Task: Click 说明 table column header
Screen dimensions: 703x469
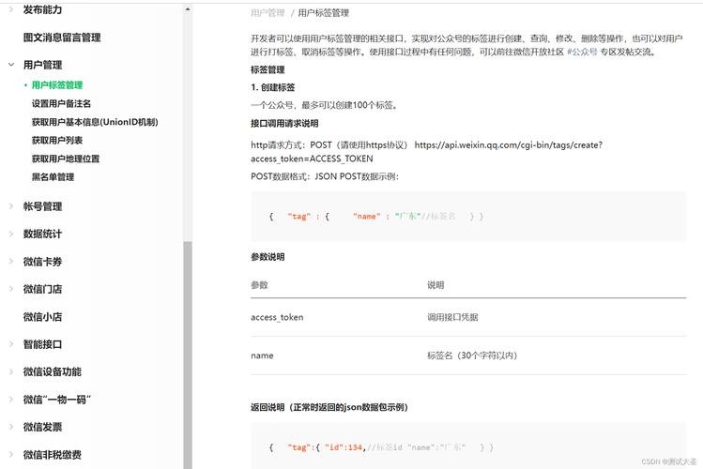Action: [x=436, y=285]
